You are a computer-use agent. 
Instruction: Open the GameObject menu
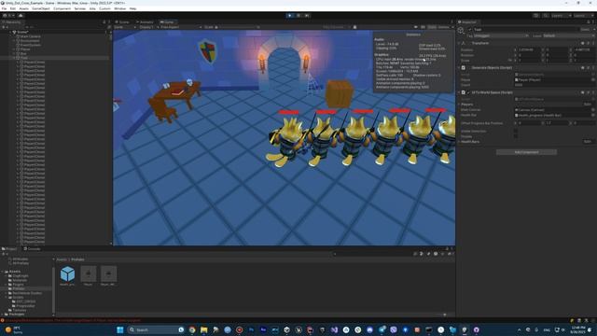(41, 8)
